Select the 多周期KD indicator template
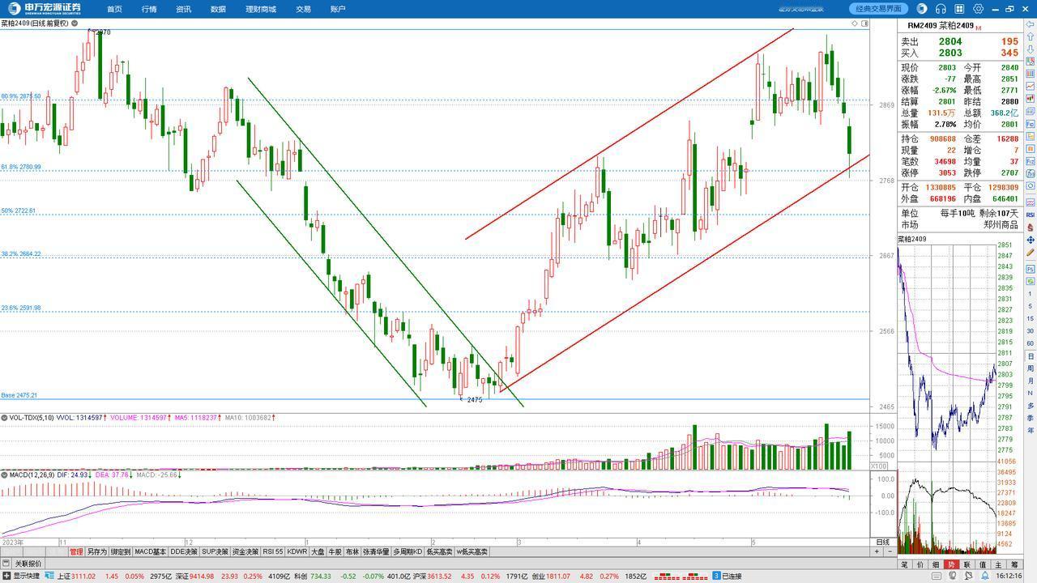The height and width of the screenshot is (583, 1037). pyautogui.click(x=408, y=551)
